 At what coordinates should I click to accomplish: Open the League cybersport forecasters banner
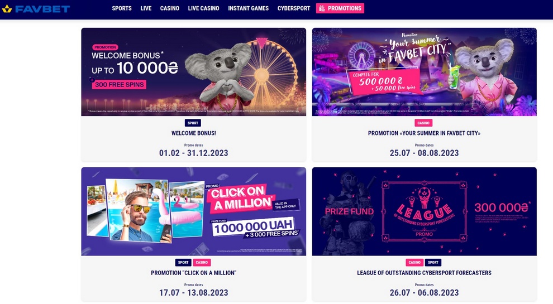(425, 211)
